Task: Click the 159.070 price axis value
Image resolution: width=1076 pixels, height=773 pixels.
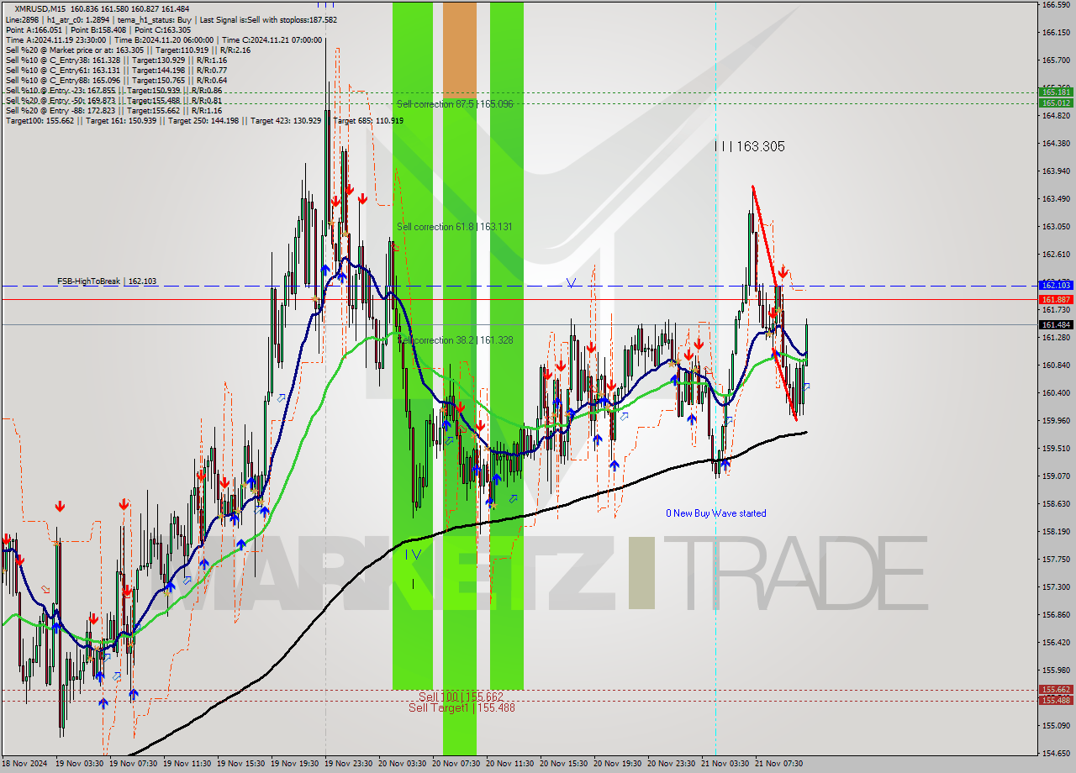Action: pos(1056,476)
